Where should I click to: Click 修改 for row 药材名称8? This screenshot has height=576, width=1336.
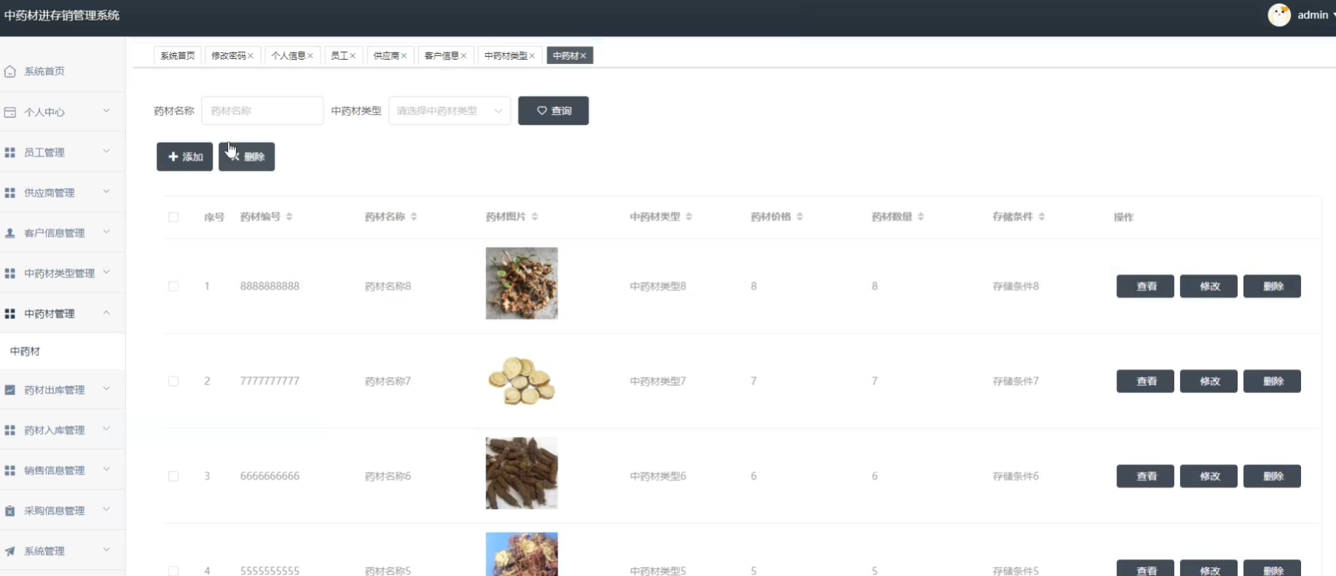tap(1208, 286)
